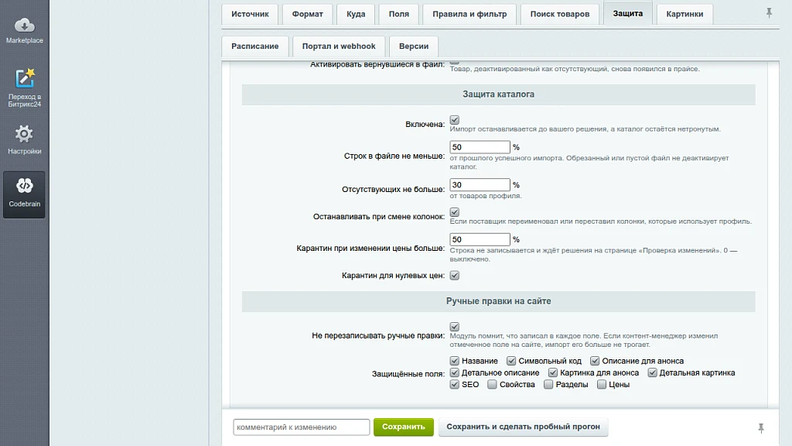Click the комментарий к изменению field
This screenshot has width=792, height=446.
pyautogui.click(x=301, y=427)
